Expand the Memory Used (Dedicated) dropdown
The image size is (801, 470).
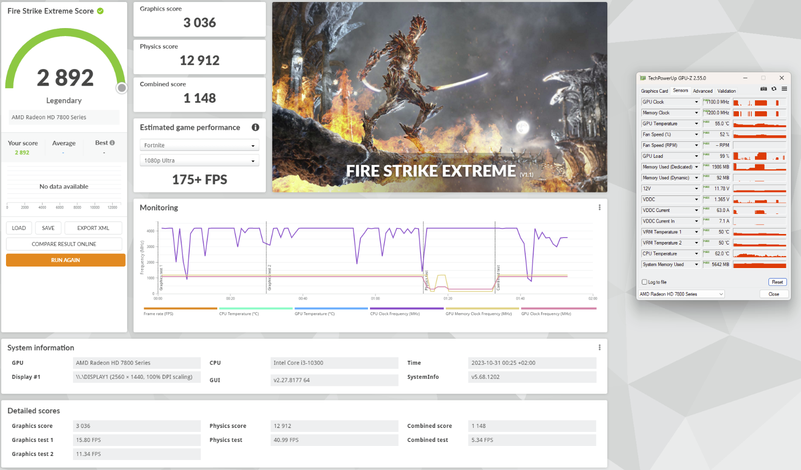click(x=696, y=167)
